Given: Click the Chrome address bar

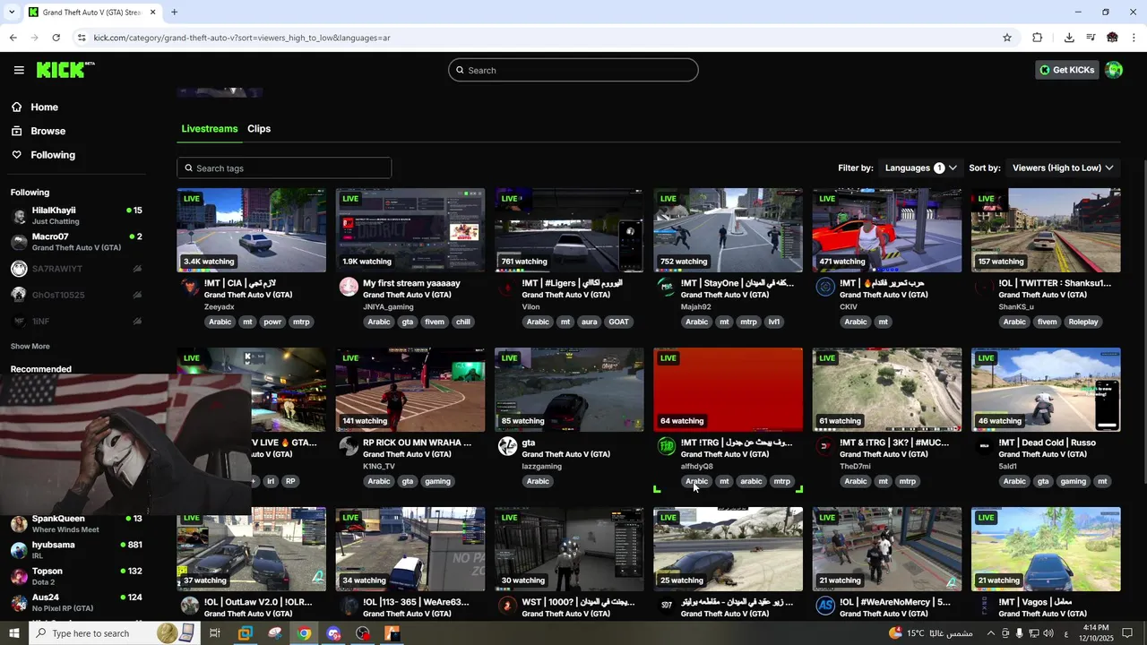Looking at the screenshot, I should tap(538, 38).
